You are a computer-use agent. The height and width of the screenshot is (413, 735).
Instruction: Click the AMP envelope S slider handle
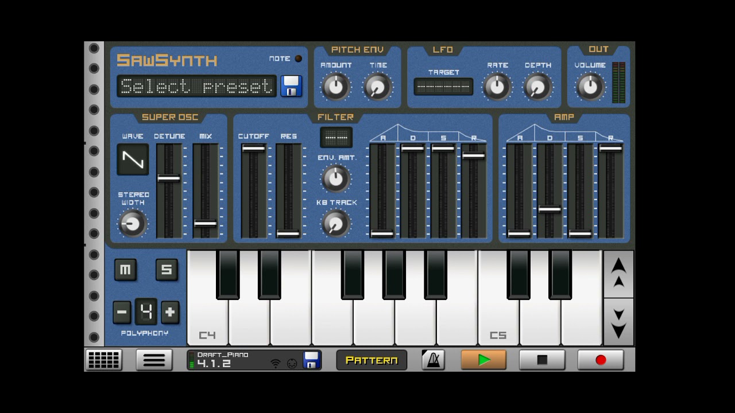coord(580,233)
